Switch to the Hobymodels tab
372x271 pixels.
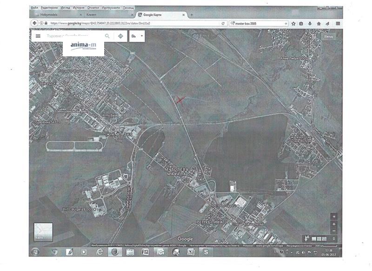tap(52, 15)
